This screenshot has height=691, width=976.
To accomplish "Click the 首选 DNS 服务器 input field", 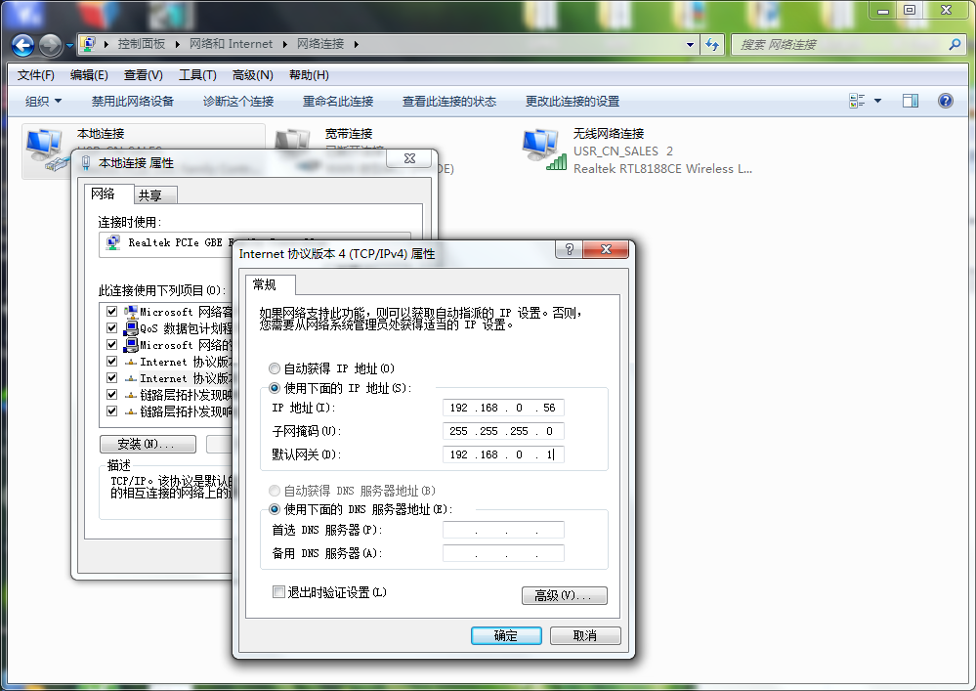I will [x=503, y=530].
